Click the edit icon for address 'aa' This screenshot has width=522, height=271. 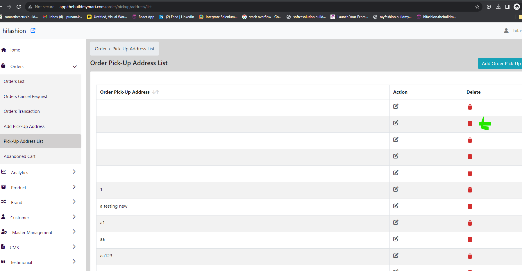coord(396,239)
